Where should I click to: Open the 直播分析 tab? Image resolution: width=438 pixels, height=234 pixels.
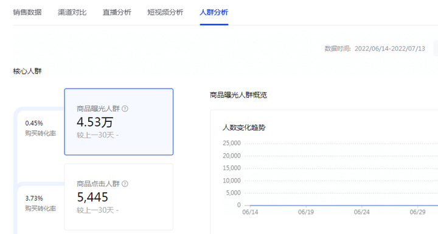click(117, 12)
